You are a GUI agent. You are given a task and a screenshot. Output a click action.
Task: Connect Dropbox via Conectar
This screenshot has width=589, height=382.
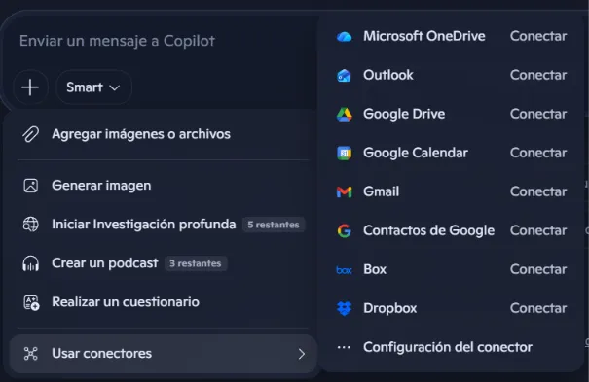[538, 308]
